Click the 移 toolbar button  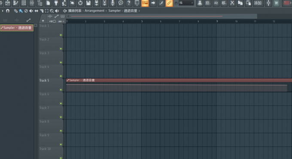coord(224,3)
